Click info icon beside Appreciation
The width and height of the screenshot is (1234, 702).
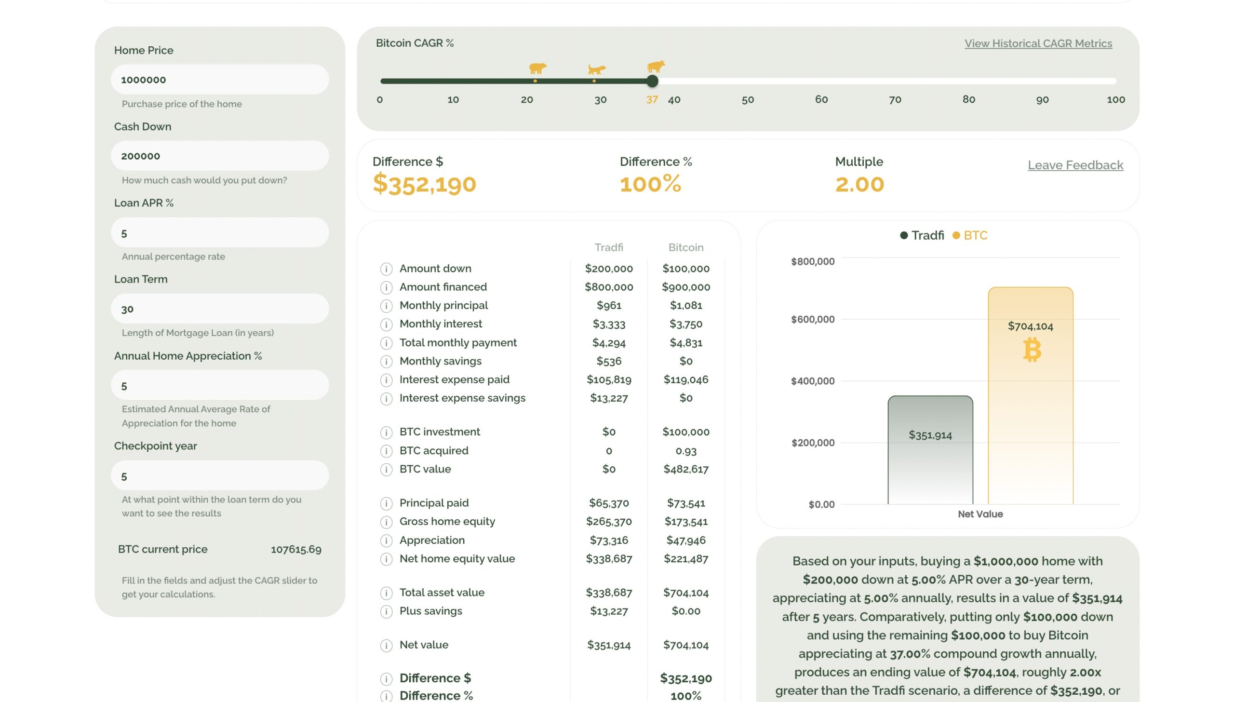pos(386,540)
